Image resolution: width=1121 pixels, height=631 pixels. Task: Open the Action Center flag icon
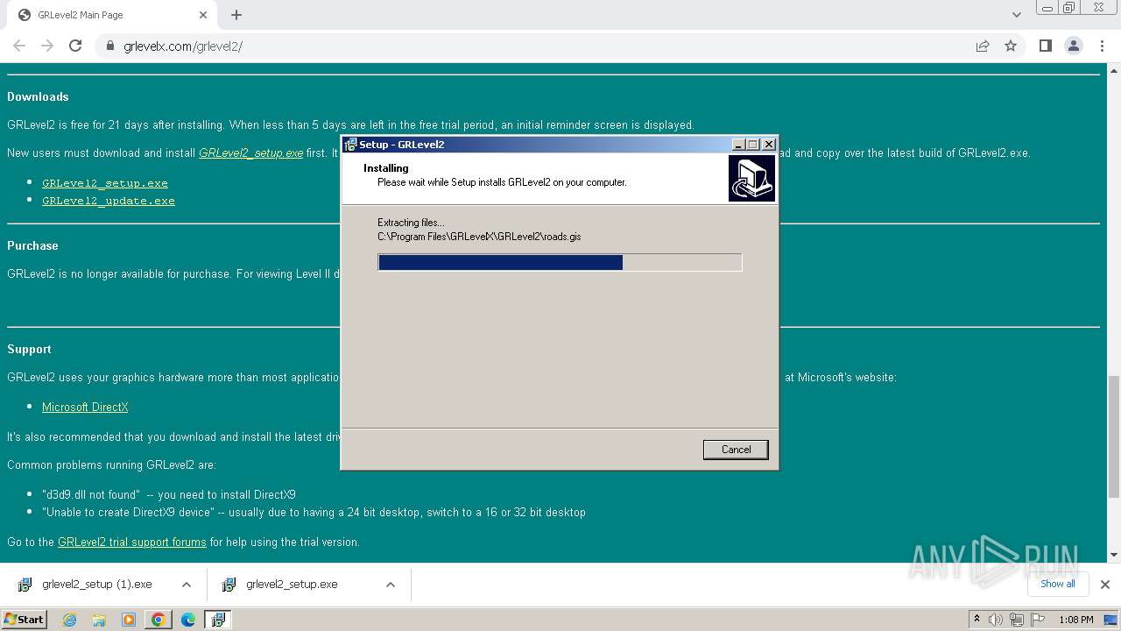[1038, 620]
